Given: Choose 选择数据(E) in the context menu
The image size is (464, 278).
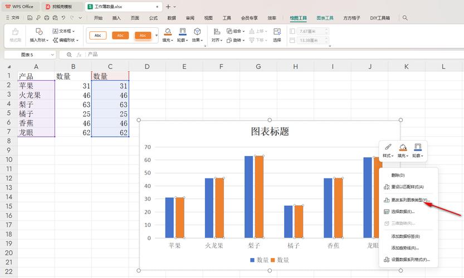Looking at the screenshot, I should pos(408,211).
